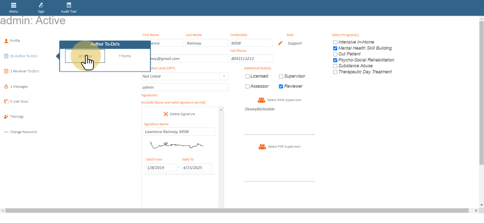Click the Last Name input field
Image resolution: width=484 pixels, height=223 pixels.
pyautogui.click(x=206, y=43)
